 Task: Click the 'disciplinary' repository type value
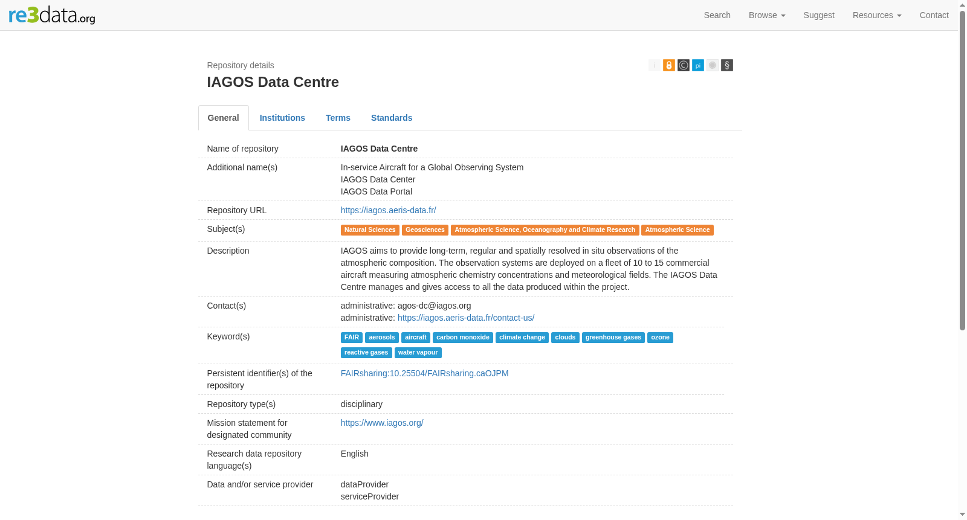click(361, 404)
